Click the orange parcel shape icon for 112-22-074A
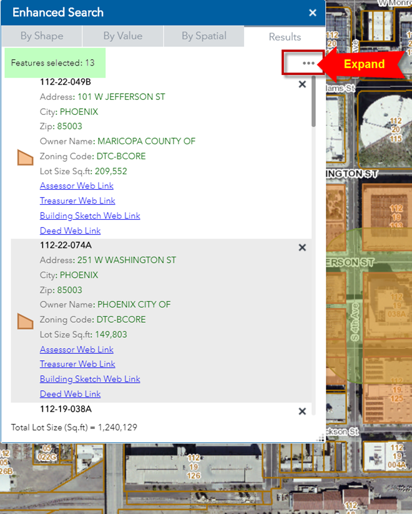The image size is (412, 514). (25, 321)
